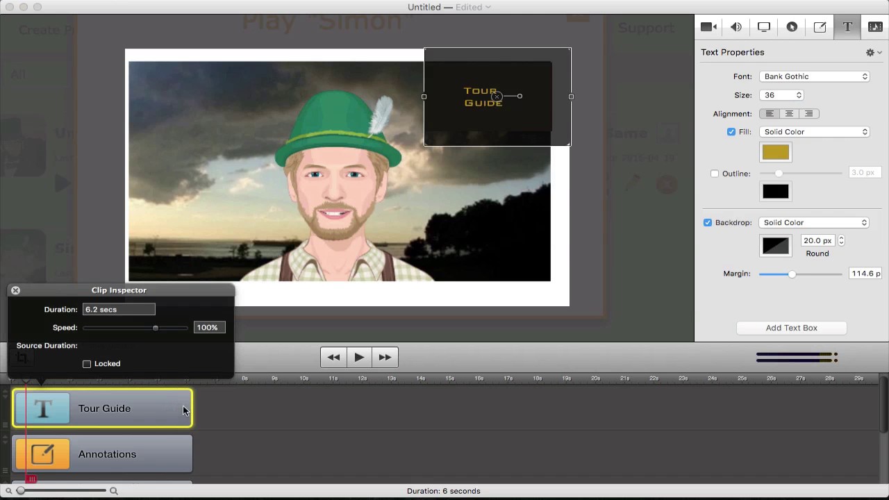The height and width of the screenshot is (500, 889).
Task: Open the Media library tab
Action: tap(875, 27)
